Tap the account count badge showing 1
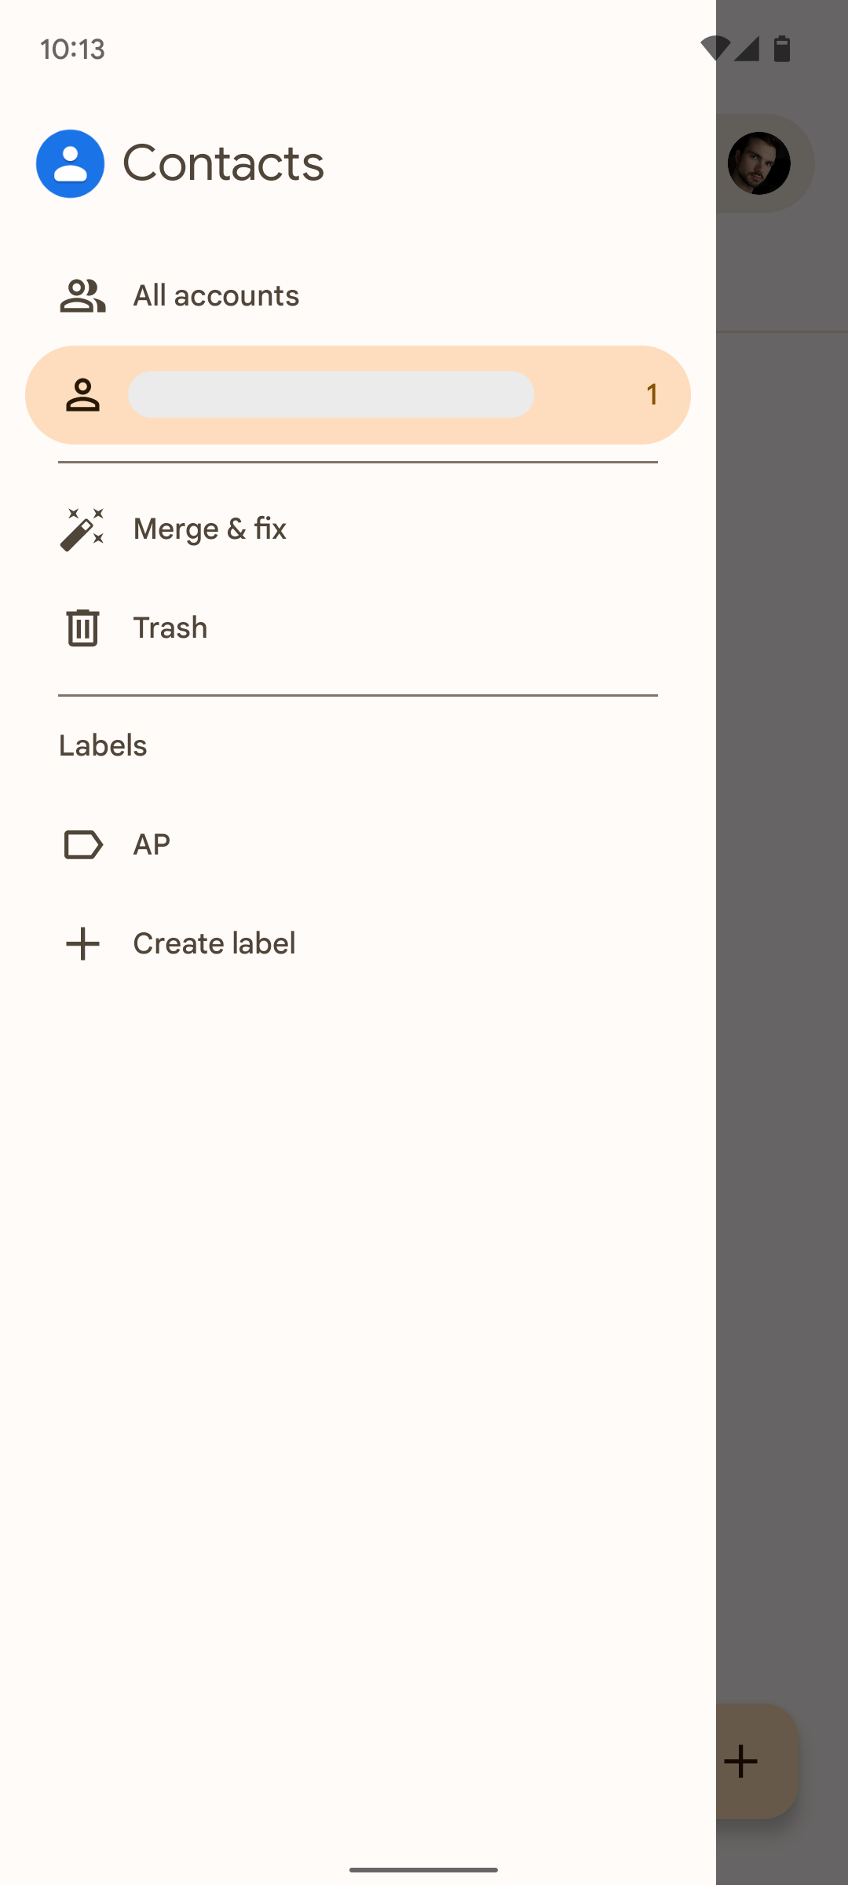Image resolution: width=848 pixels, height=1885 pixels. [652, 394]
